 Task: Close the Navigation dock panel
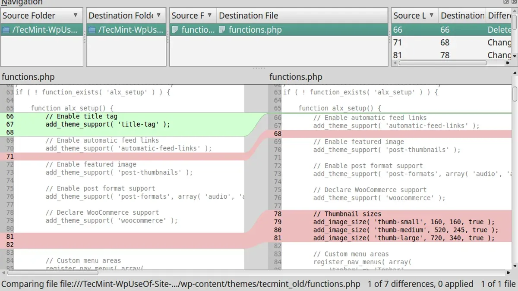click(x=514, y=2)
